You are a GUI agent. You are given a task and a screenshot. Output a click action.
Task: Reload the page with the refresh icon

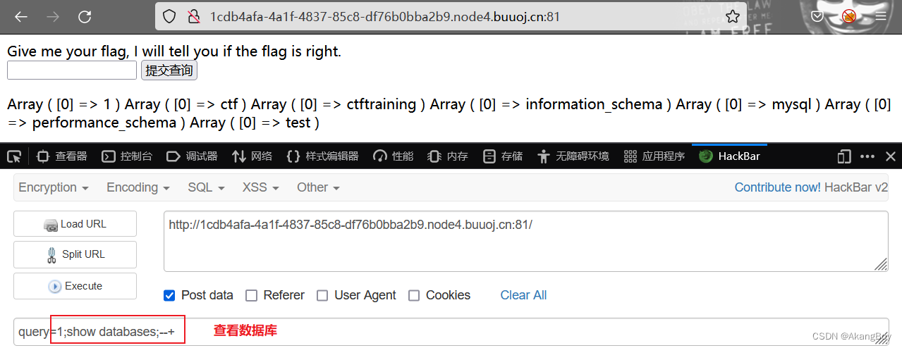85,16
